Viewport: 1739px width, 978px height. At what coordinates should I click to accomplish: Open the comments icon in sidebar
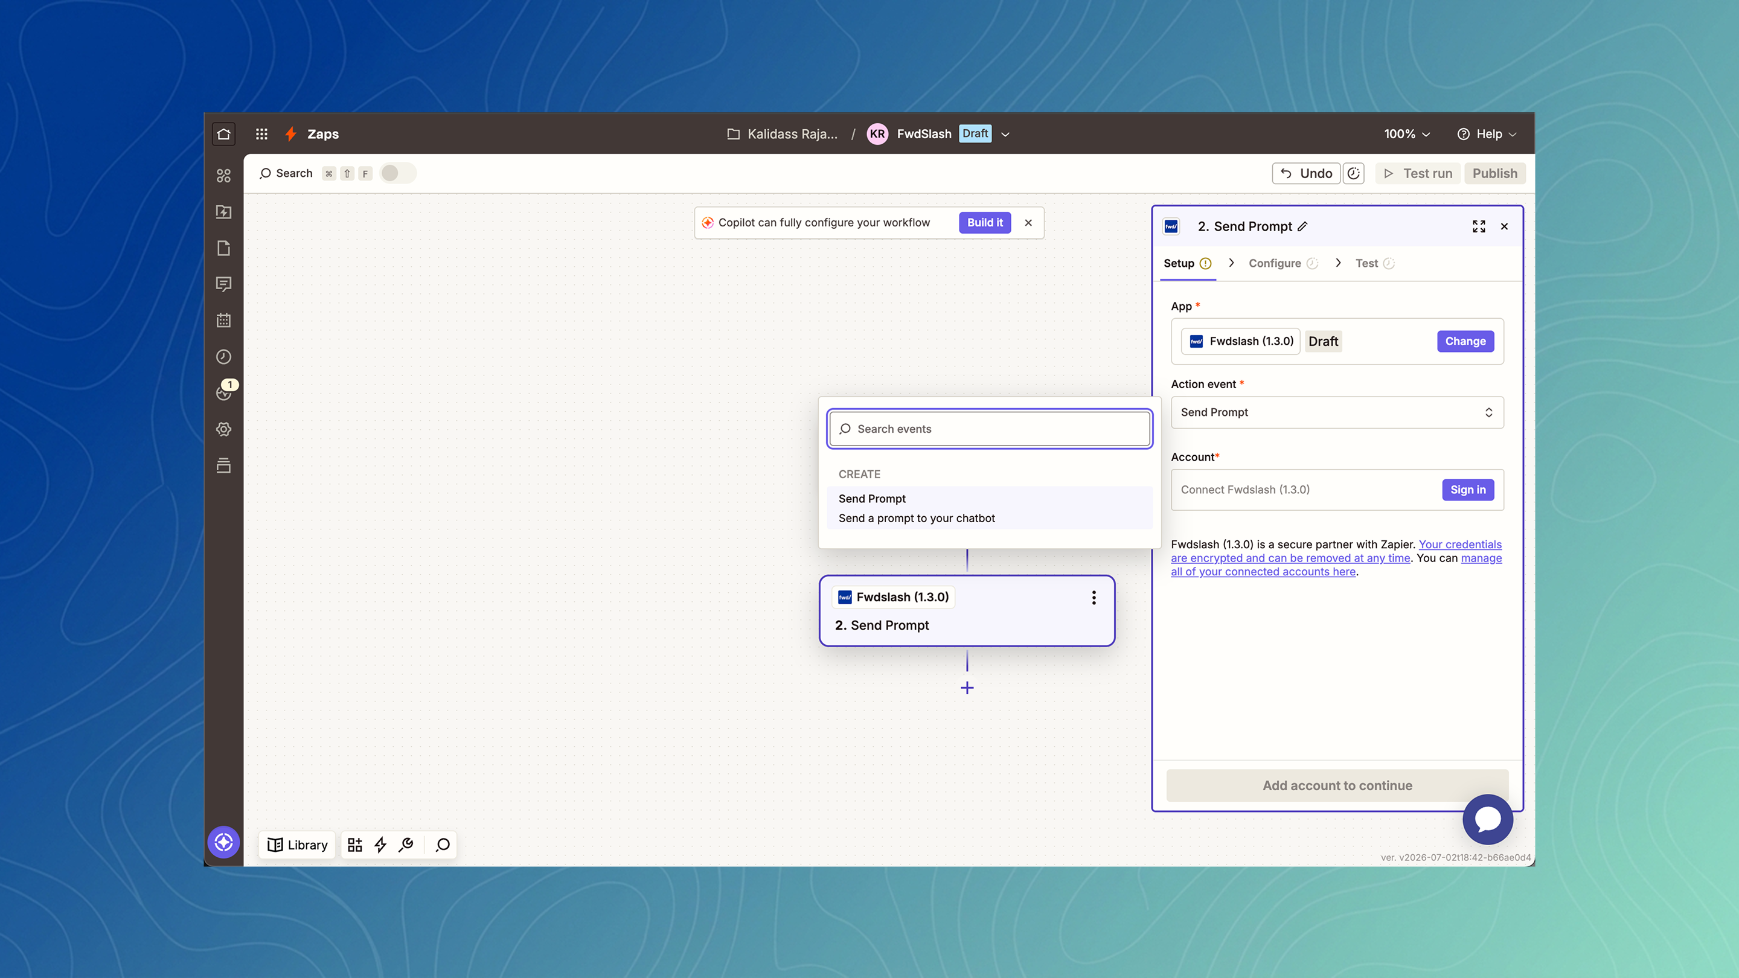pyautogui.click(x=223, y=284)
